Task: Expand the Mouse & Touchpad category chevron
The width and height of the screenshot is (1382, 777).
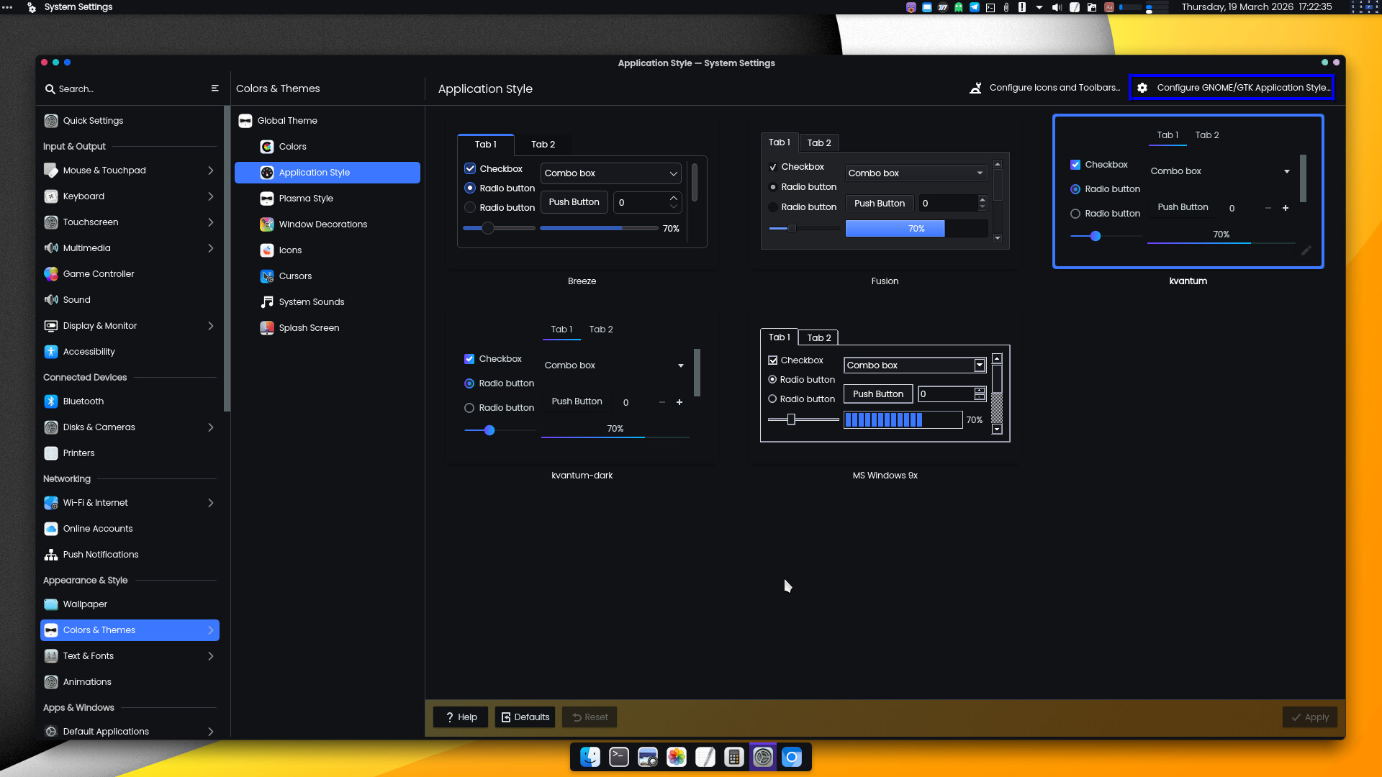Action: tap(210, 171)
